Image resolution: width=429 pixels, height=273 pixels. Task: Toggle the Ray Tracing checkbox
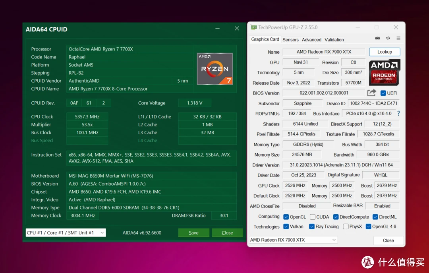[311, 227]
